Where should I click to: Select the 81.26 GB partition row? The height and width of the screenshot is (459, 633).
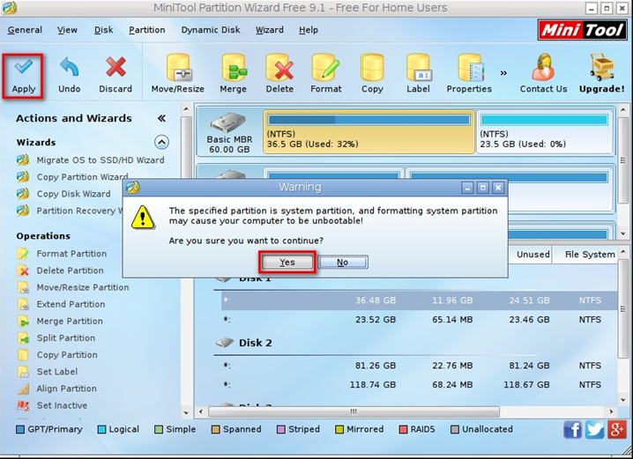tap(419, 366)
